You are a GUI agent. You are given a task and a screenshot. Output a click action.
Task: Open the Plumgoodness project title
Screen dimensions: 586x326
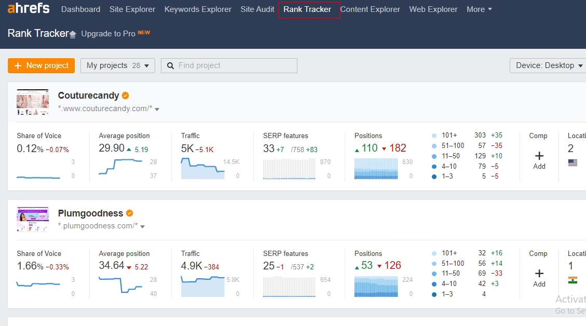pos(90,213)
